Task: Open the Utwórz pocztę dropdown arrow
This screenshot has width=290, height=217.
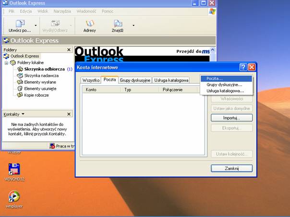Action: click(36, 25)
